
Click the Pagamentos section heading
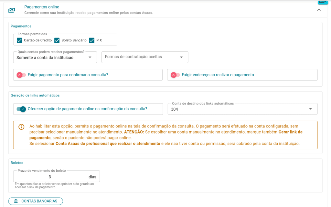[21, 26]
